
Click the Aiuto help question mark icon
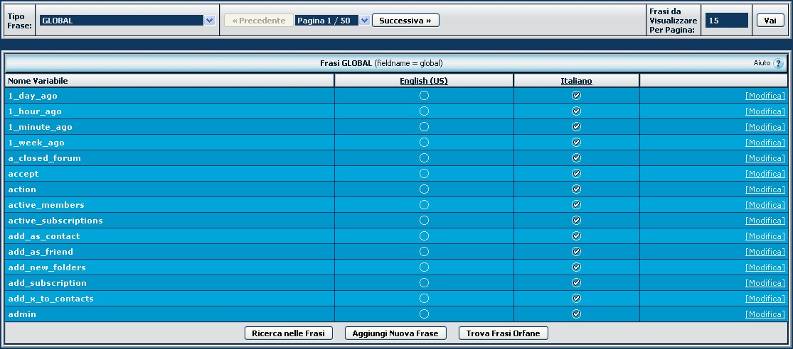pyautogui.click(x=778, y=64)
